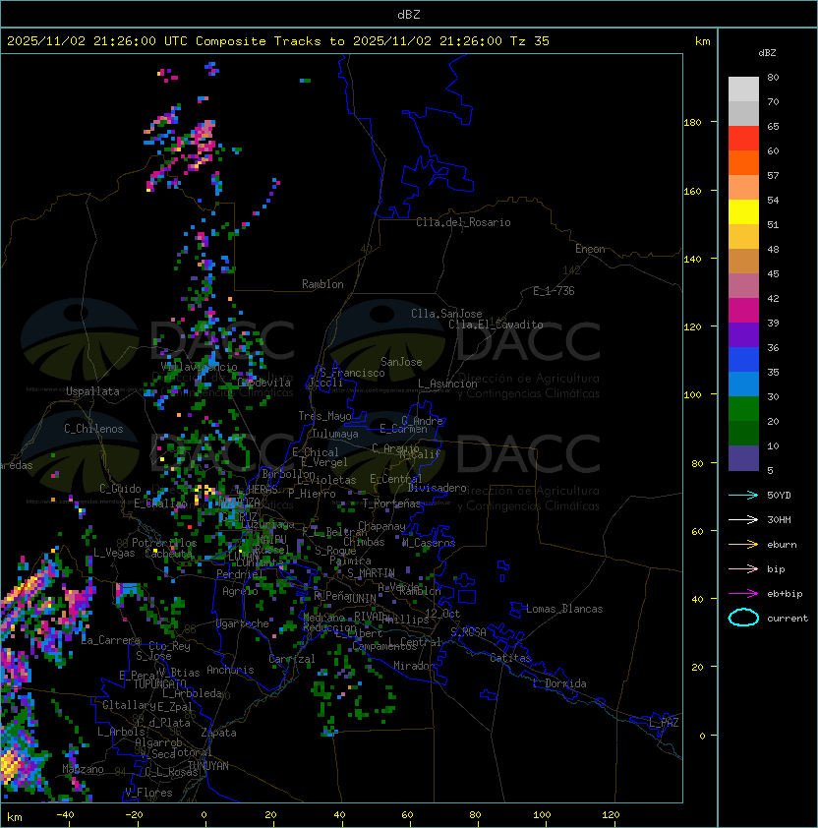Click the 'L_Asuncion' map label

click(x=447, y=384)
